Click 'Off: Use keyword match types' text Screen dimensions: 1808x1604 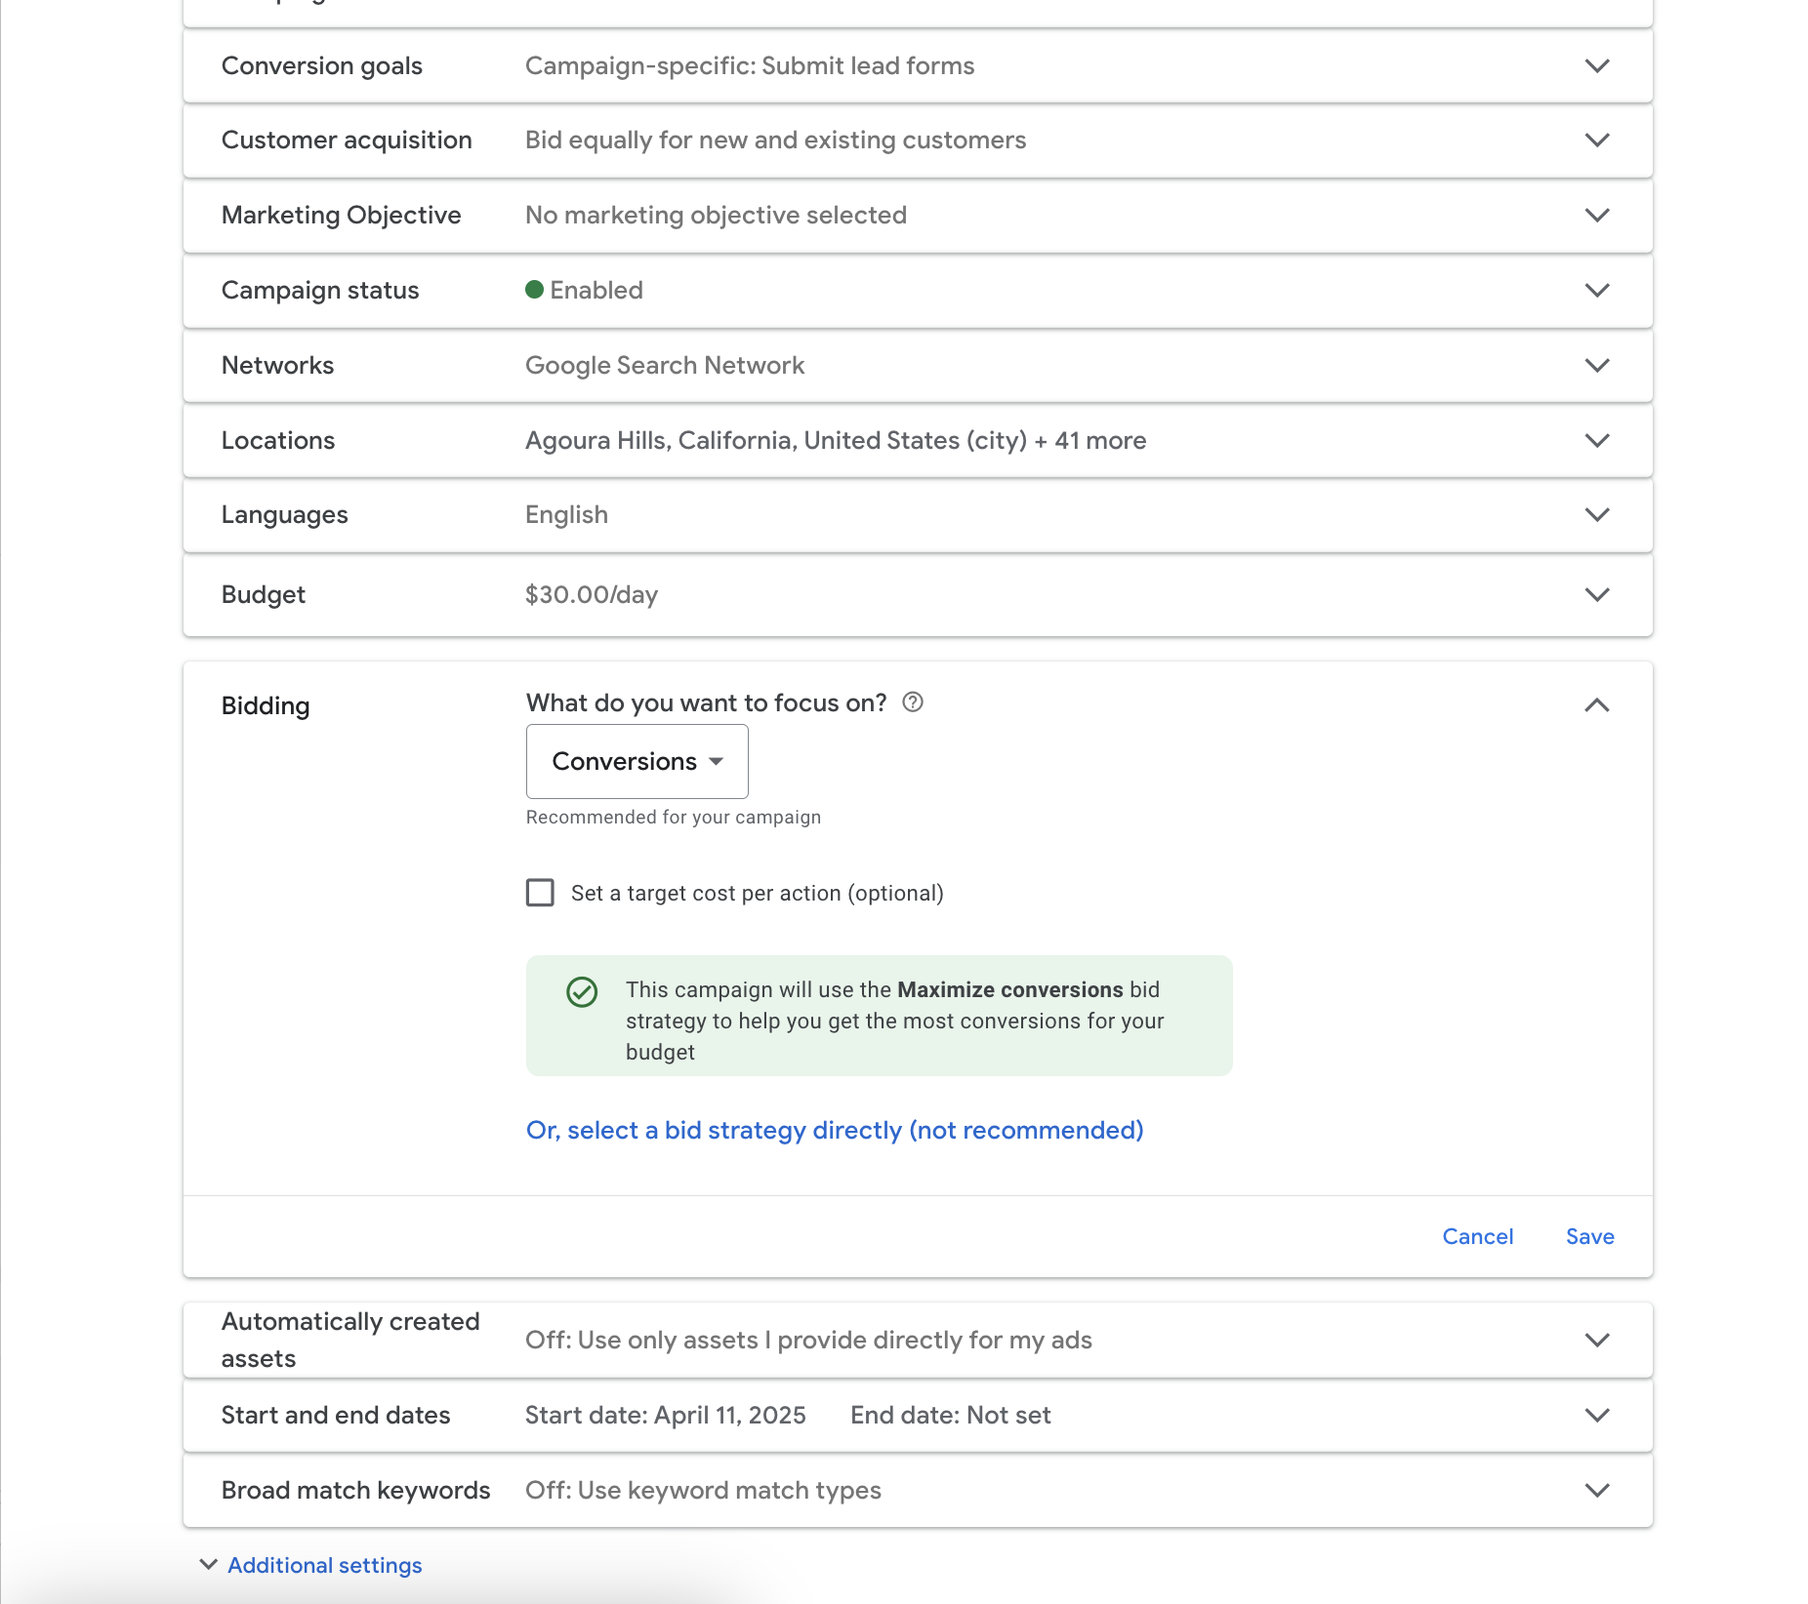[703, 1490]
